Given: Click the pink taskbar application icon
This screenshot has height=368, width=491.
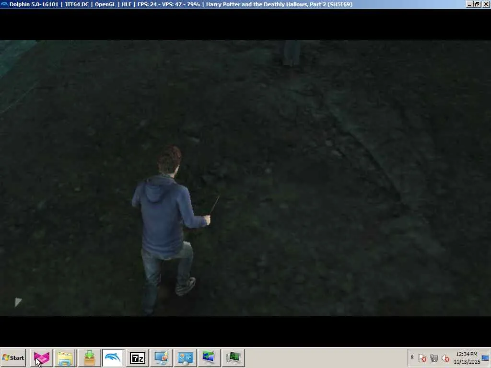Looking at the screenshot, I should point(42,357).
